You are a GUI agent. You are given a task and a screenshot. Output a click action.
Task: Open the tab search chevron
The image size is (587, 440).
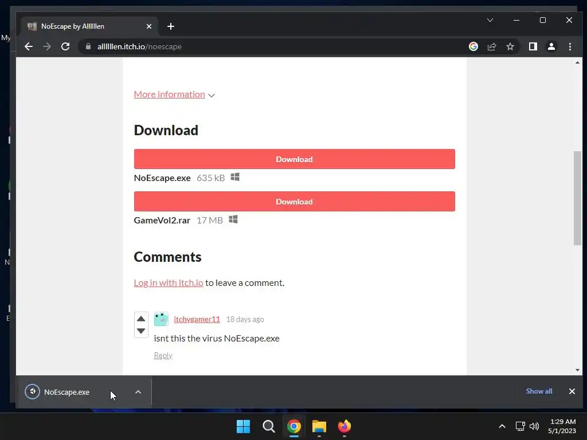point(490,20)
